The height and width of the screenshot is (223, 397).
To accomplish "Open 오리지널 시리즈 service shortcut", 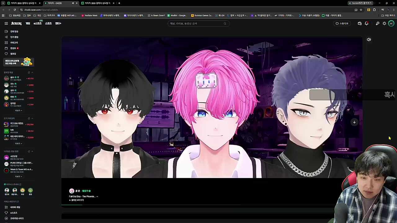I will click(14, 218).
